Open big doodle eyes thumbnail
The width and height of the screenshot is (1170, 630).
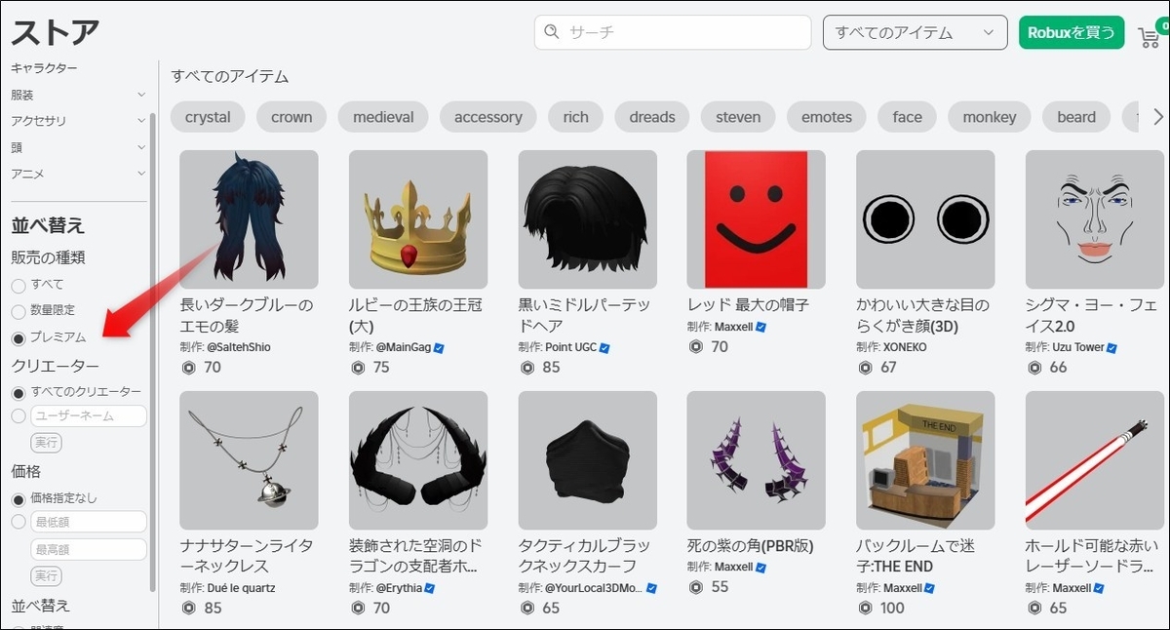coord(925,219)
